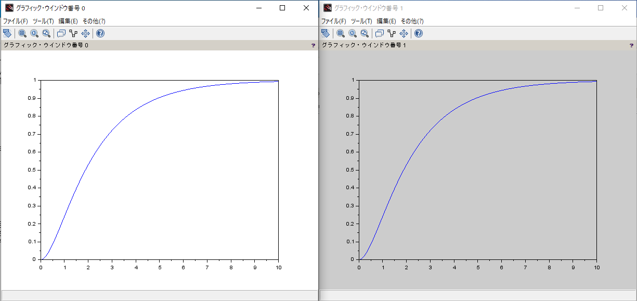Minimize graphic window 1

pos(577,8)
